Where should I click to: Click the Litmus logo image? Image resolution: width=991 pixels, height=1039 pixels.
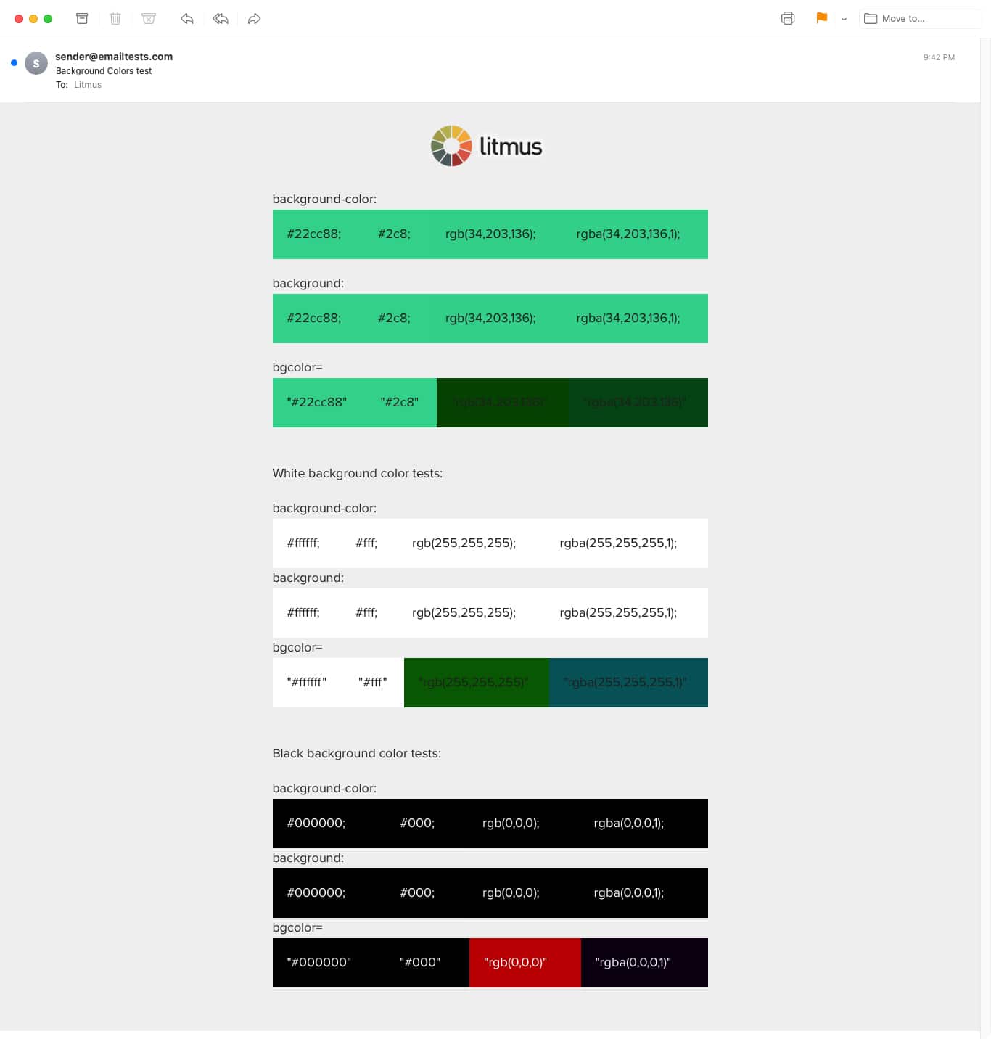[x=487, y=146]
